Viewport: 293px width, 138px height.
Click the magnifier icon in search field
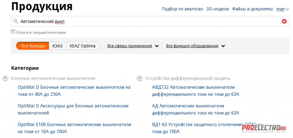pos(16,21)
